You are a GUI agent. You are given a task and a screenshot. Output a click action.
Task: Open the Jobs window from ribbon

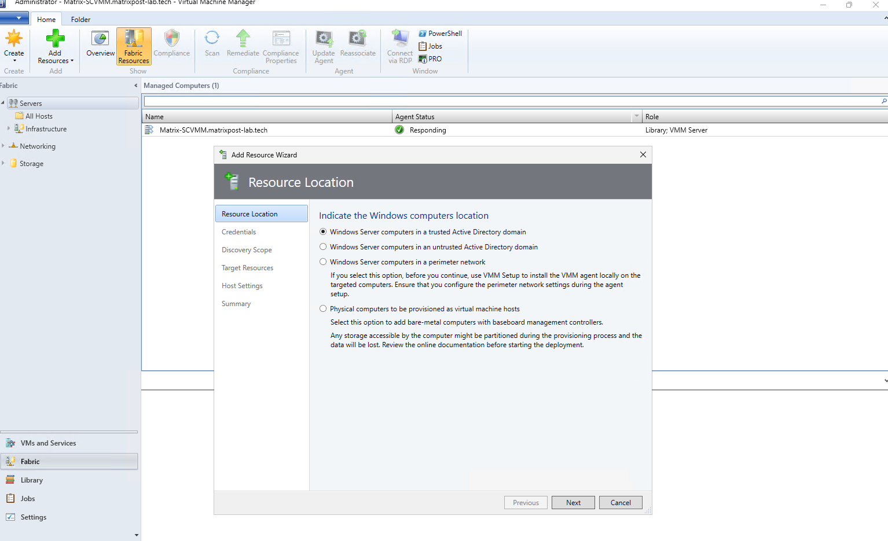[x=430, y=46]
